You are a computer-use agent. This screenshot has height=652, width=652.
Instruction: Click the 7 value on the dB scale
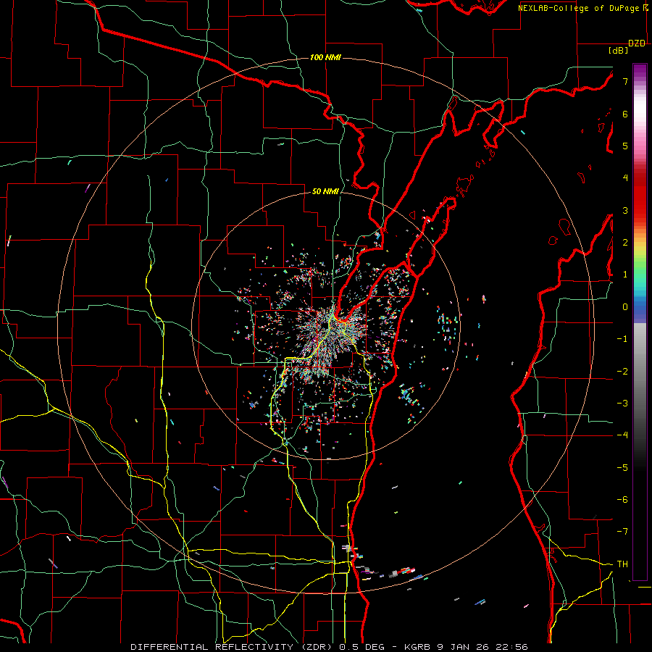click(625, 81)
